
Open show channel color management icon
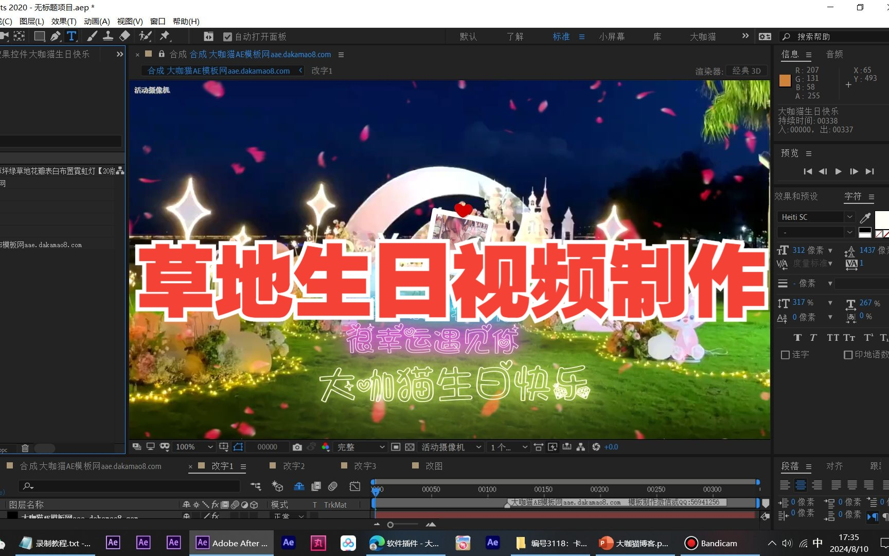(325, 447)
